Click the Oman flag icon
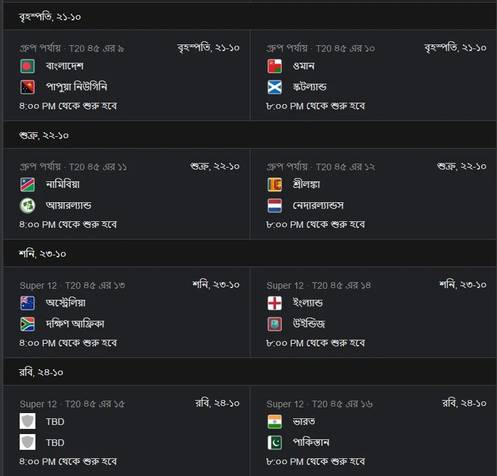This screenshot has height=476, width=497. 275,66
